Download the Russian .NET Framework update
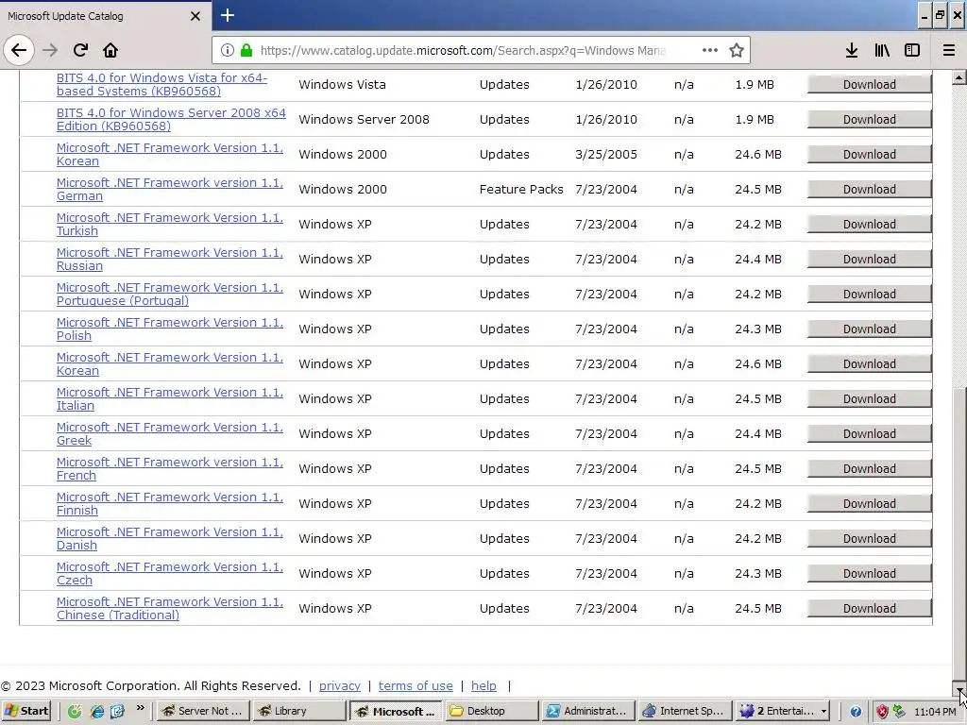Viewport: 967px width, 725px height. tap(869, 259)
